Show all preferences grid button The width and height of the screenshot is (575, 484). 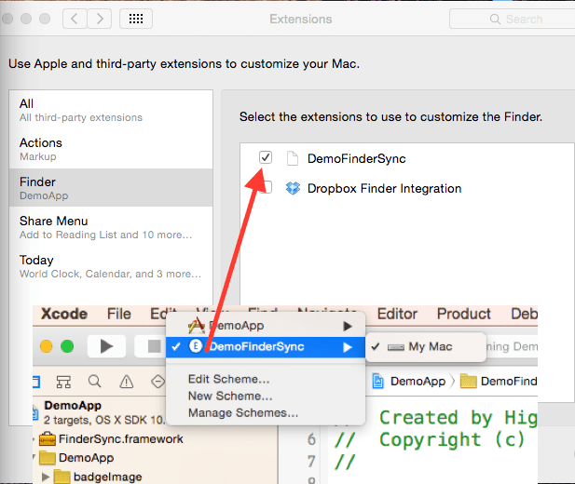[x=136, y=19]
